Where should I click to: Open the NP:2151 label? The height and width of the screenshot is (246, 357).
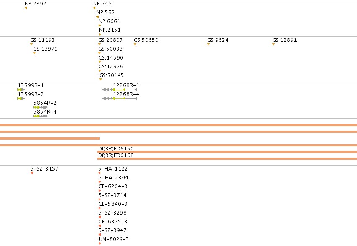tap(110, 30)
